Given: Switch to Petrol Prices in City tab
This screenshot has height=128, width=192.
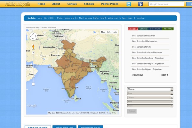Looking at the screenshot, I should pyautogui.click(x=91, y=127).
